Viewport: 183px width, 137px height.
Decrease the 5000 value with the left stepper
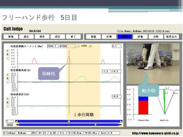(78, 46)
